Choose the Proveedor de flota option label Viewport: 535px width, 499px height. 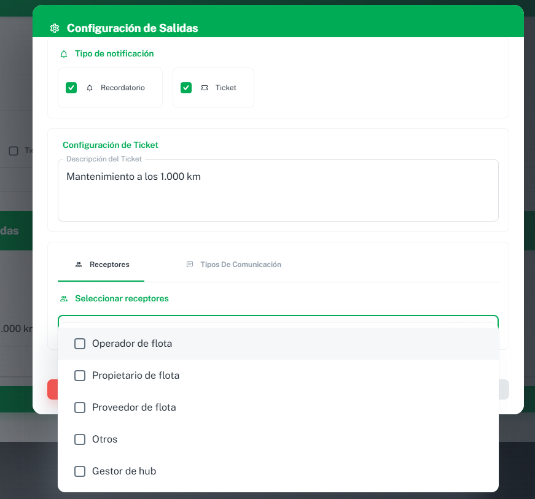pos(134,408)
